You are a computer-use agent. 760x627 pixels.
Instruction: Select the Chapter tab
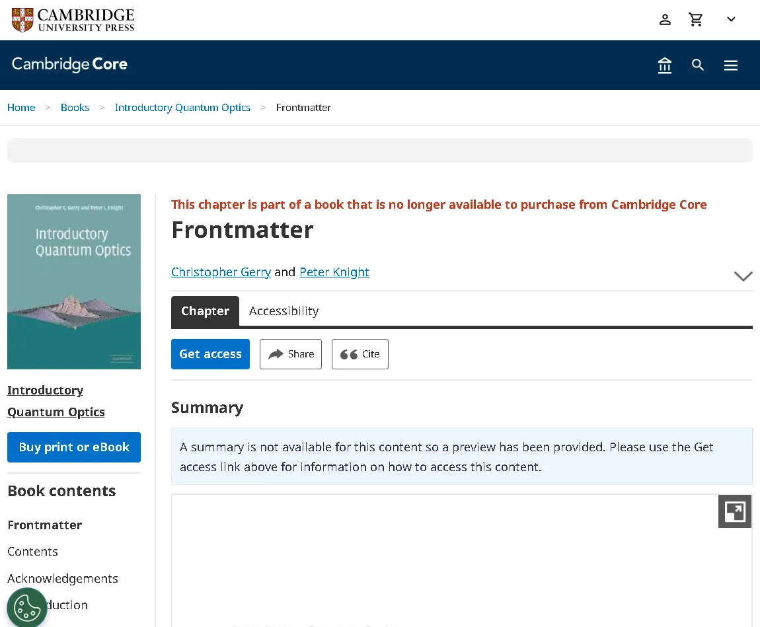(205, 311)
